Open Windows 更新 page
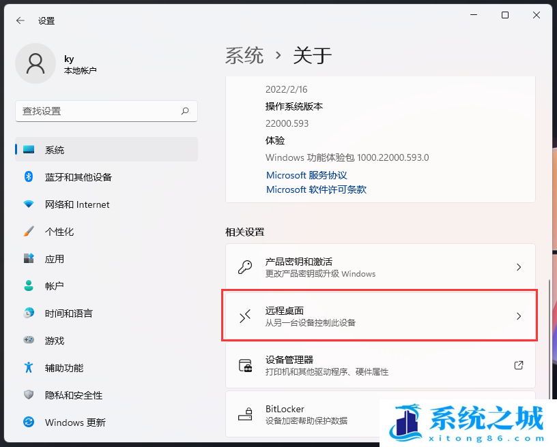557x447 pixels. point(106,422)
